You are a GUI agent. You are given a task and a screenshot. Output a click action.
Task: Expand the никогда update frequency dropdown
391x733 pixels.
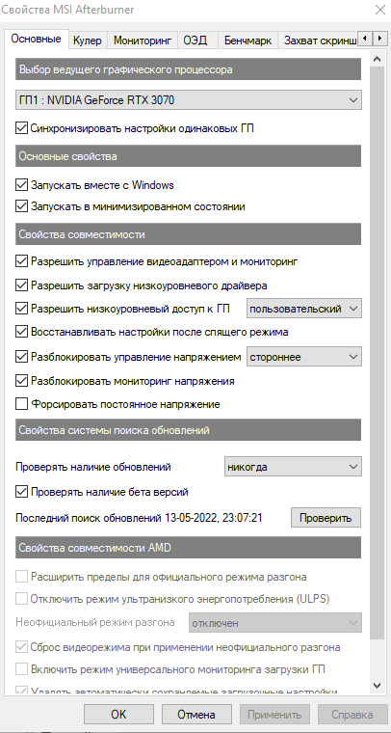[x=293, y=467]
